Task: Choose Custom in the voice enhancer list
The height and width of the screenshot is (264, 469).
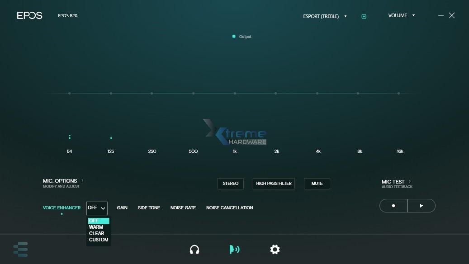Action: [x=99, y=240]
